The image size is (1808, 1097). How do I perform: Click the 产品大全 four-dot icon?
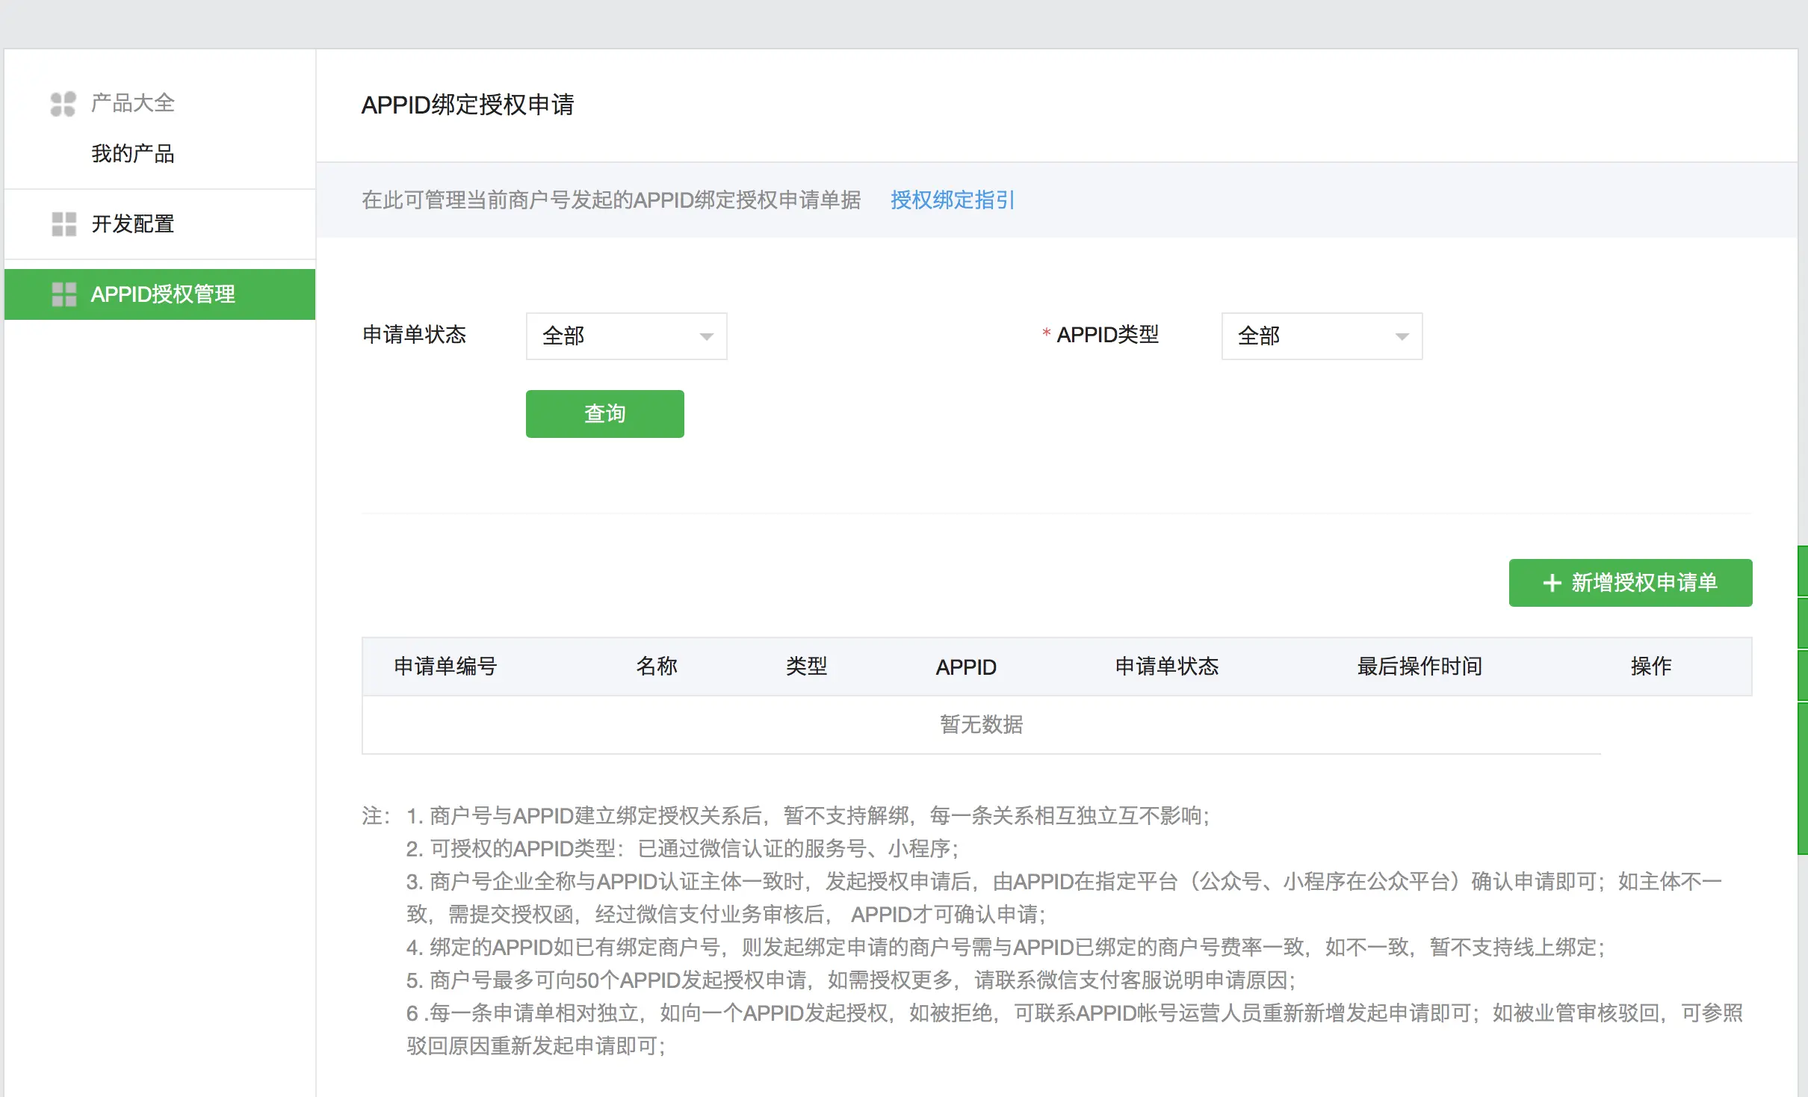point(63,104)
